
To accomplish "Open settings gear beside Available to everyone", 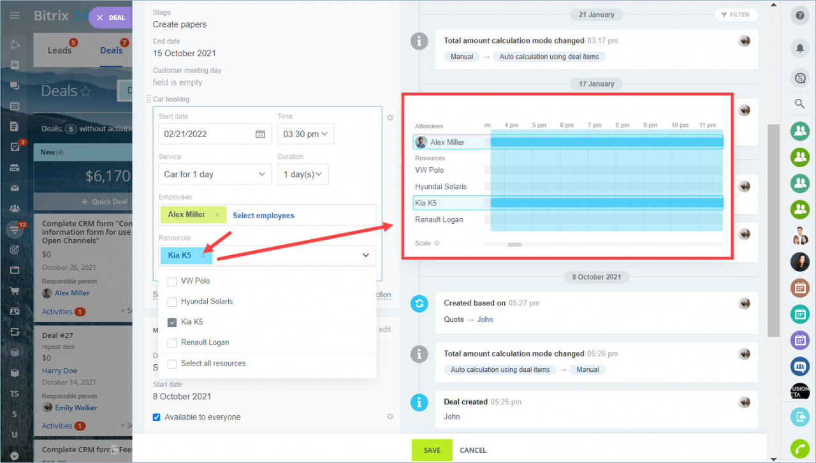I will (390, 416).
